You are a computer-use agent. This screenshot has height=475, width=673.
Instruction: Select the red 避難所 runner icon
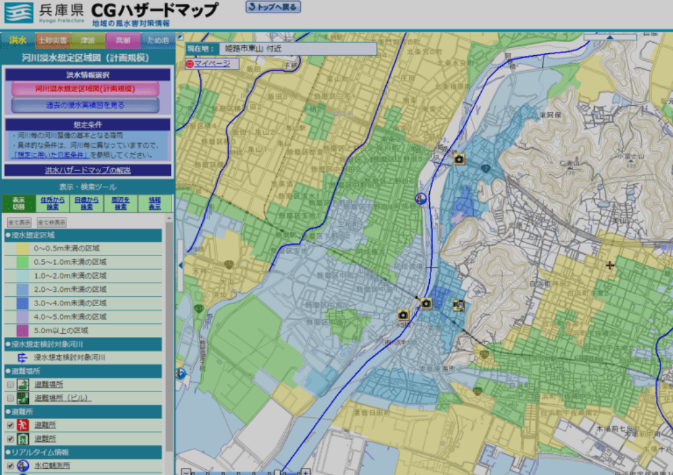[22, 425]
